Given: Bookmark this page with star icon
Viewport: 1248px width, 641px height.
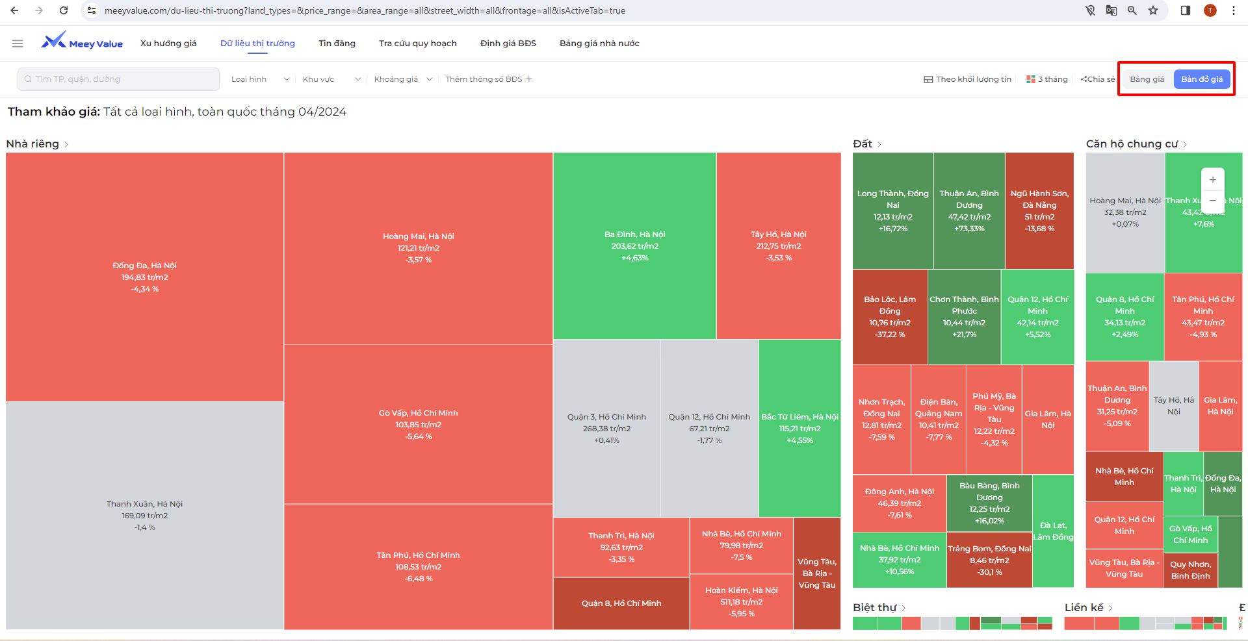Looking at the screenshot, I should click(1153, 10).
